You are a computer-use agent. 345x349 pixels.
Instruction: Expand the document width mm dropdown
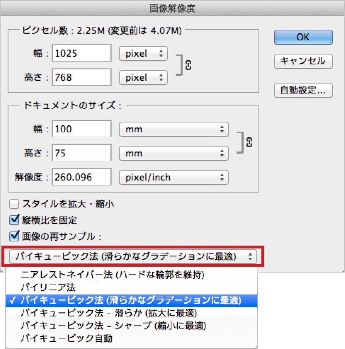(174, 129)
